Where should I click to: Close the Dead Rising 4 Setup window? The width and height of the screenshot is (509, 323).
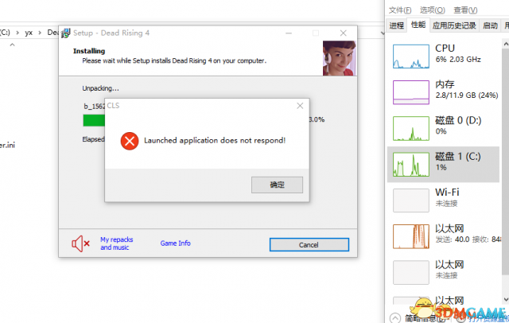click(343, 33)
